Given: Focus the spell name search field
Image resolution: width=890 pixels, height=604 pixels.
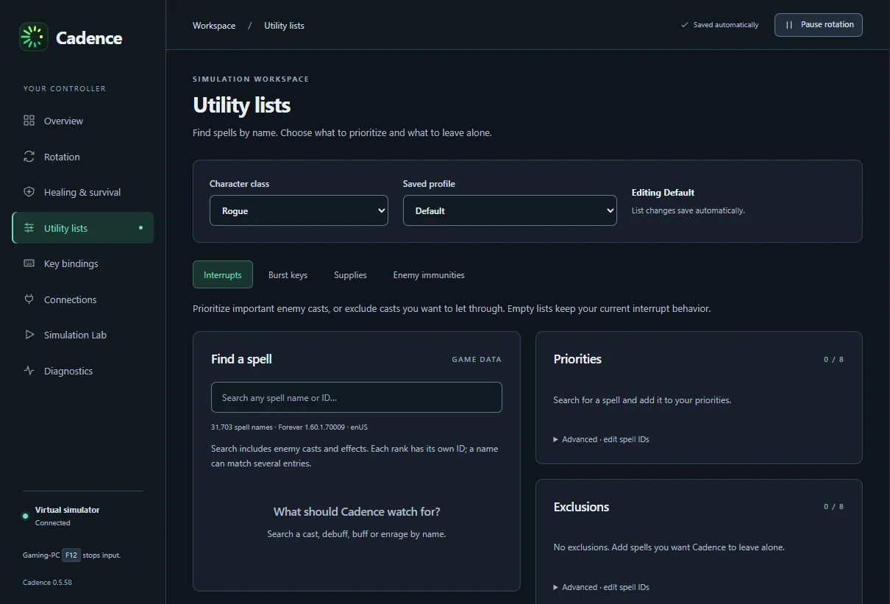Looking at the screenshot, I should 357,397.
